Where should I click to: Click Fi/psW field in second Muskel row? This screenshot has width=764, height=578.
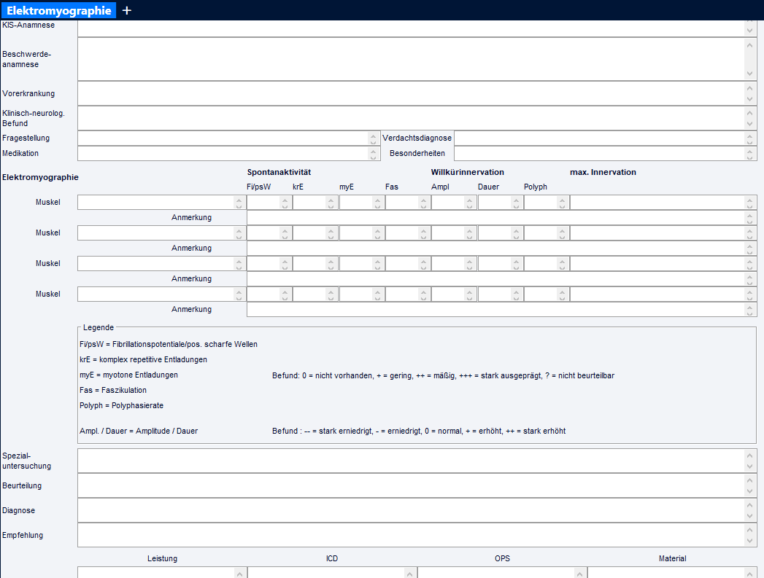(269, 233)
